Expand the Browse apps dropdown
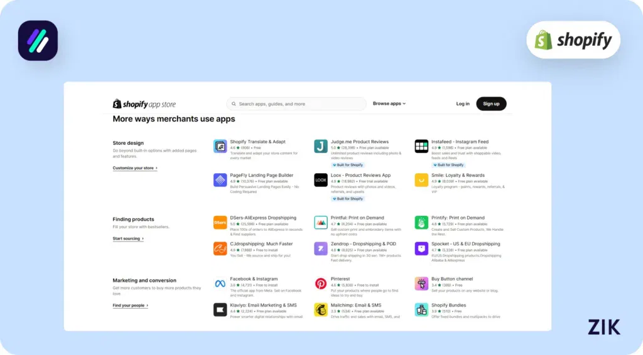The height and width of the screenshot is (355, 643). 389,103
